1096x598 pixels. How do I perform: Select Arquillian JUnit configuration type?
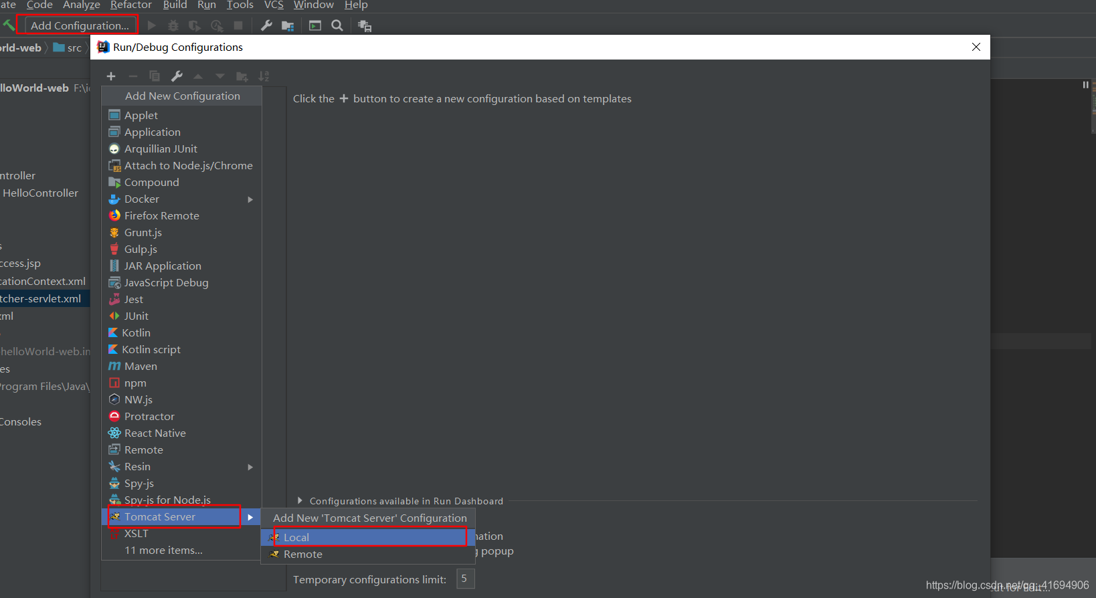181,148
